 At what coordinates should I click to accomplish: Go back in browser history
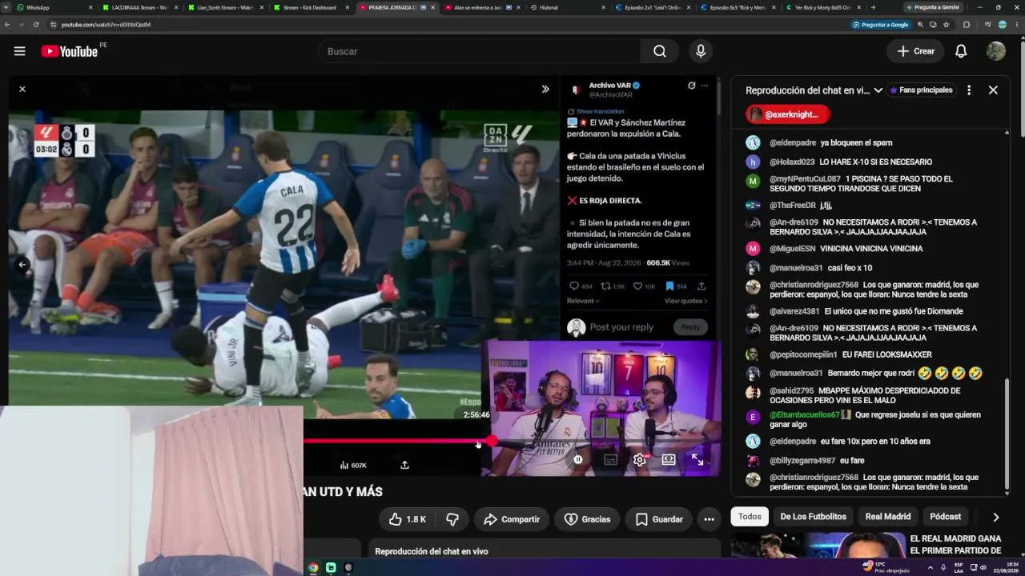(x=7, y=25)
